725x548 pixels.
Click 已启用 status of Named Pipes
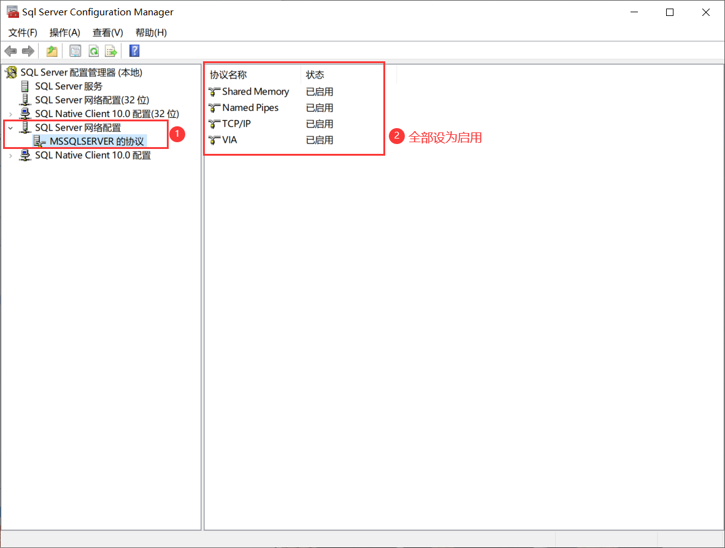[320, 108]
